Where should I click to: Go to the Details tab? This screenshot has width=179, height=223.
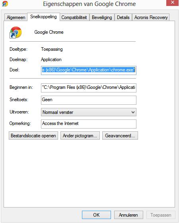click(x=123, y=17)
